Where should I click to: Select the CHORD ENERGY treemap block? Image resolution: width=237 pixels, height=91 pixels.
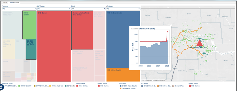click(29, 25)
